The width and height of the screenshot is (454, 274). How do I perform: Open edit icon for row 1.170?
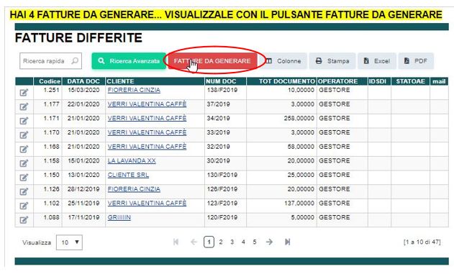pos(24,135)
